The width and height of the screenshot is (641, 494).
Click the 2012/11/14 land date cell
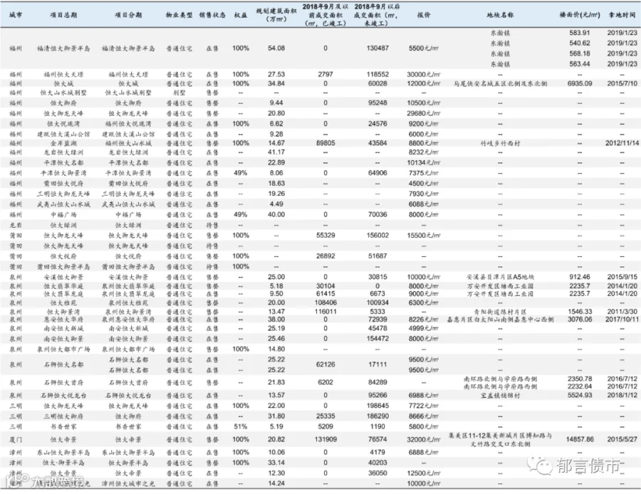622,143
